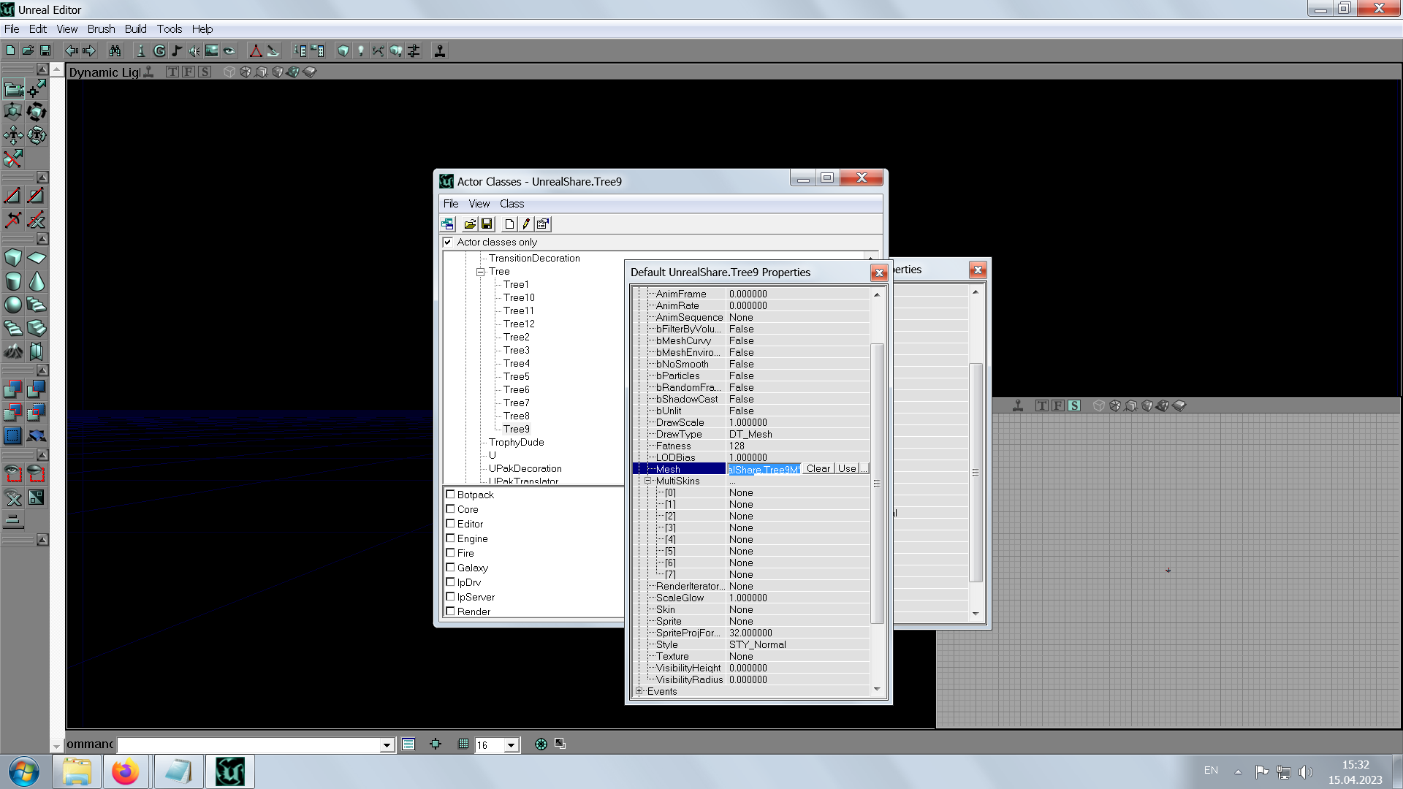1403x789 pixels.
Task: Open the grid size 16 dropdown
Action: coord(512,745)
